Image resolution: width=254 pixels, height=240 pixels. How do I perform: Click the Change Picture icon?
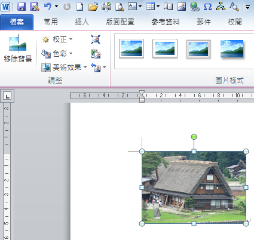click(x=96, y=54)
